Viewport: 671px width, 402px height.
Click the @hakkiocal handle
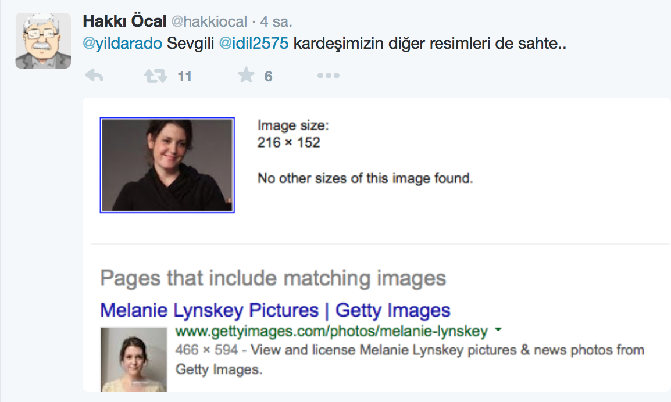209,22
